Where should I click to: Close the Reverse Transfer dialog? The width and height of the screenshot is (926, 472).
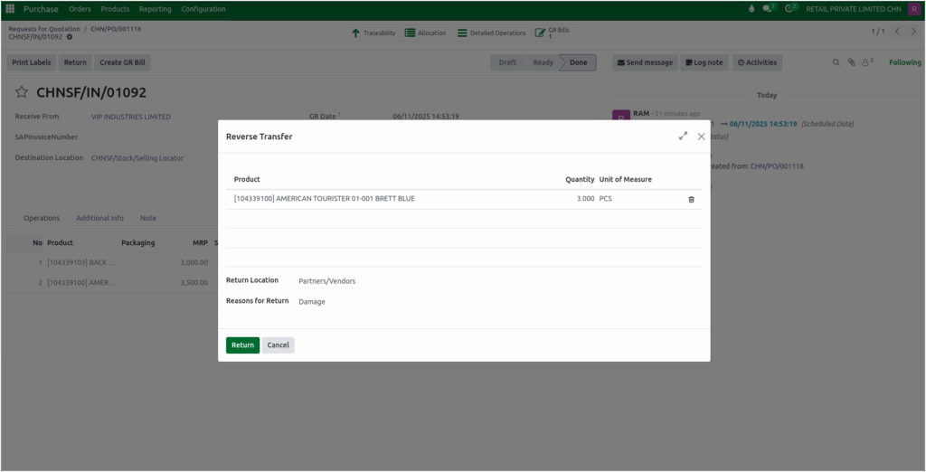(701, 137)
